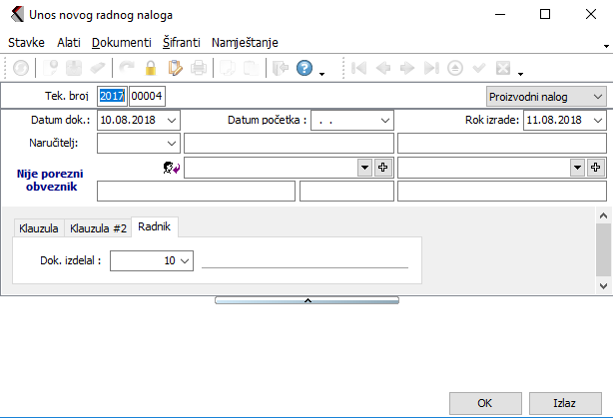
Task: Click the blue help question mark icon
Action: coord(304,69)
